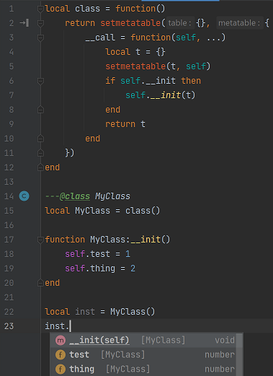Screen dimensions: 273x376
Task: Collapse the __call function fold on line 3
Action: pyautogui.click(x=40, y=38)
